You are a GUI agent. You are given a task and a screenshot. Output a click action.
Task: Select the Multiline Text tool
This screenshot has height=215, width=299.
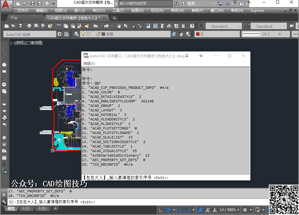pyautogui.click(x=4, y=164)
